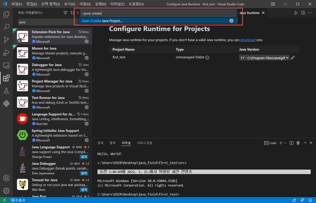Viewport: 316px width, 203px height.
Task: Edit Java version path with pencil icon
Action: 293,58
